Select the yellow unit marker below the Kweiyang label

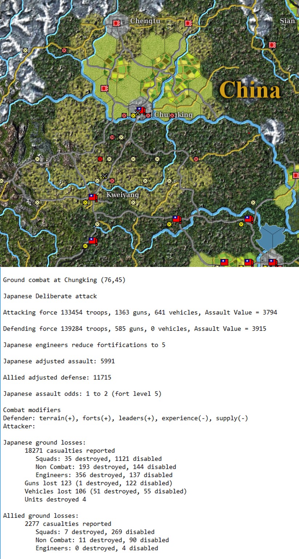tap(133, 203)
